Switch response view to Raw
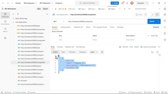Image resolution: width=168 pixels, height=94 pixels. [63, 52]
